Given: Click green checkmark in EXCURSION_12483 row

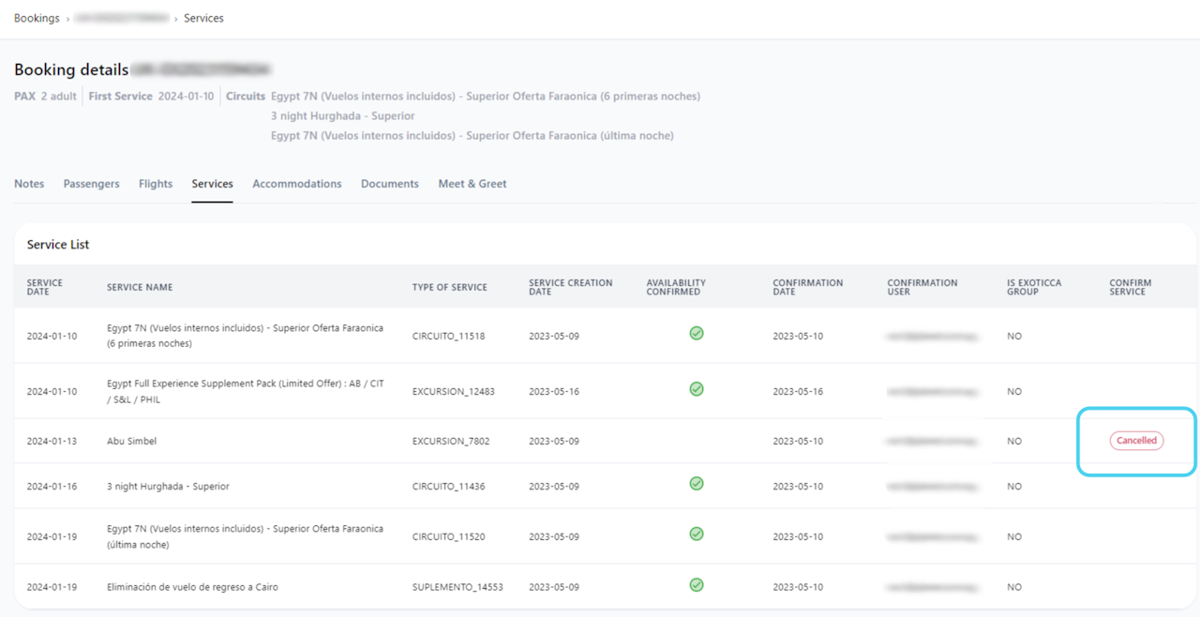Looking at the screenshot, I should coord(697,388).
